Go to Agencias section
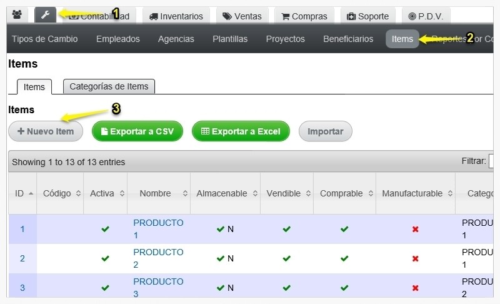 176,39
